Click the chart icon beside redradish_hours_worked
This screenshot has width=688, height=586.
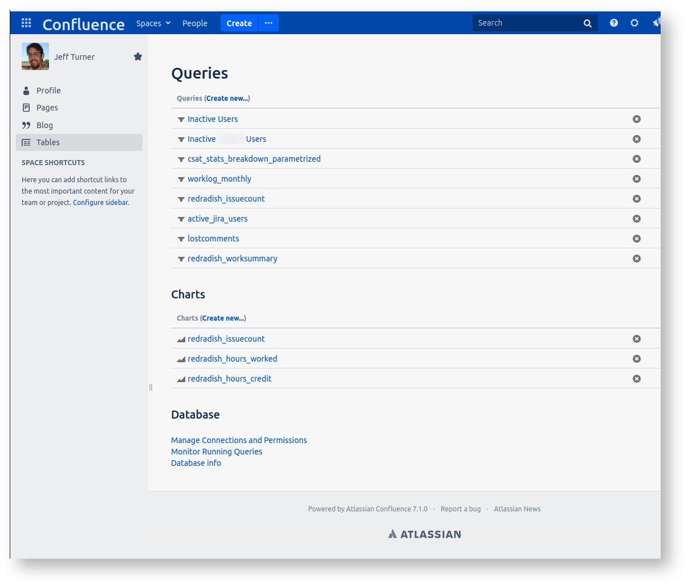(181, 359)
